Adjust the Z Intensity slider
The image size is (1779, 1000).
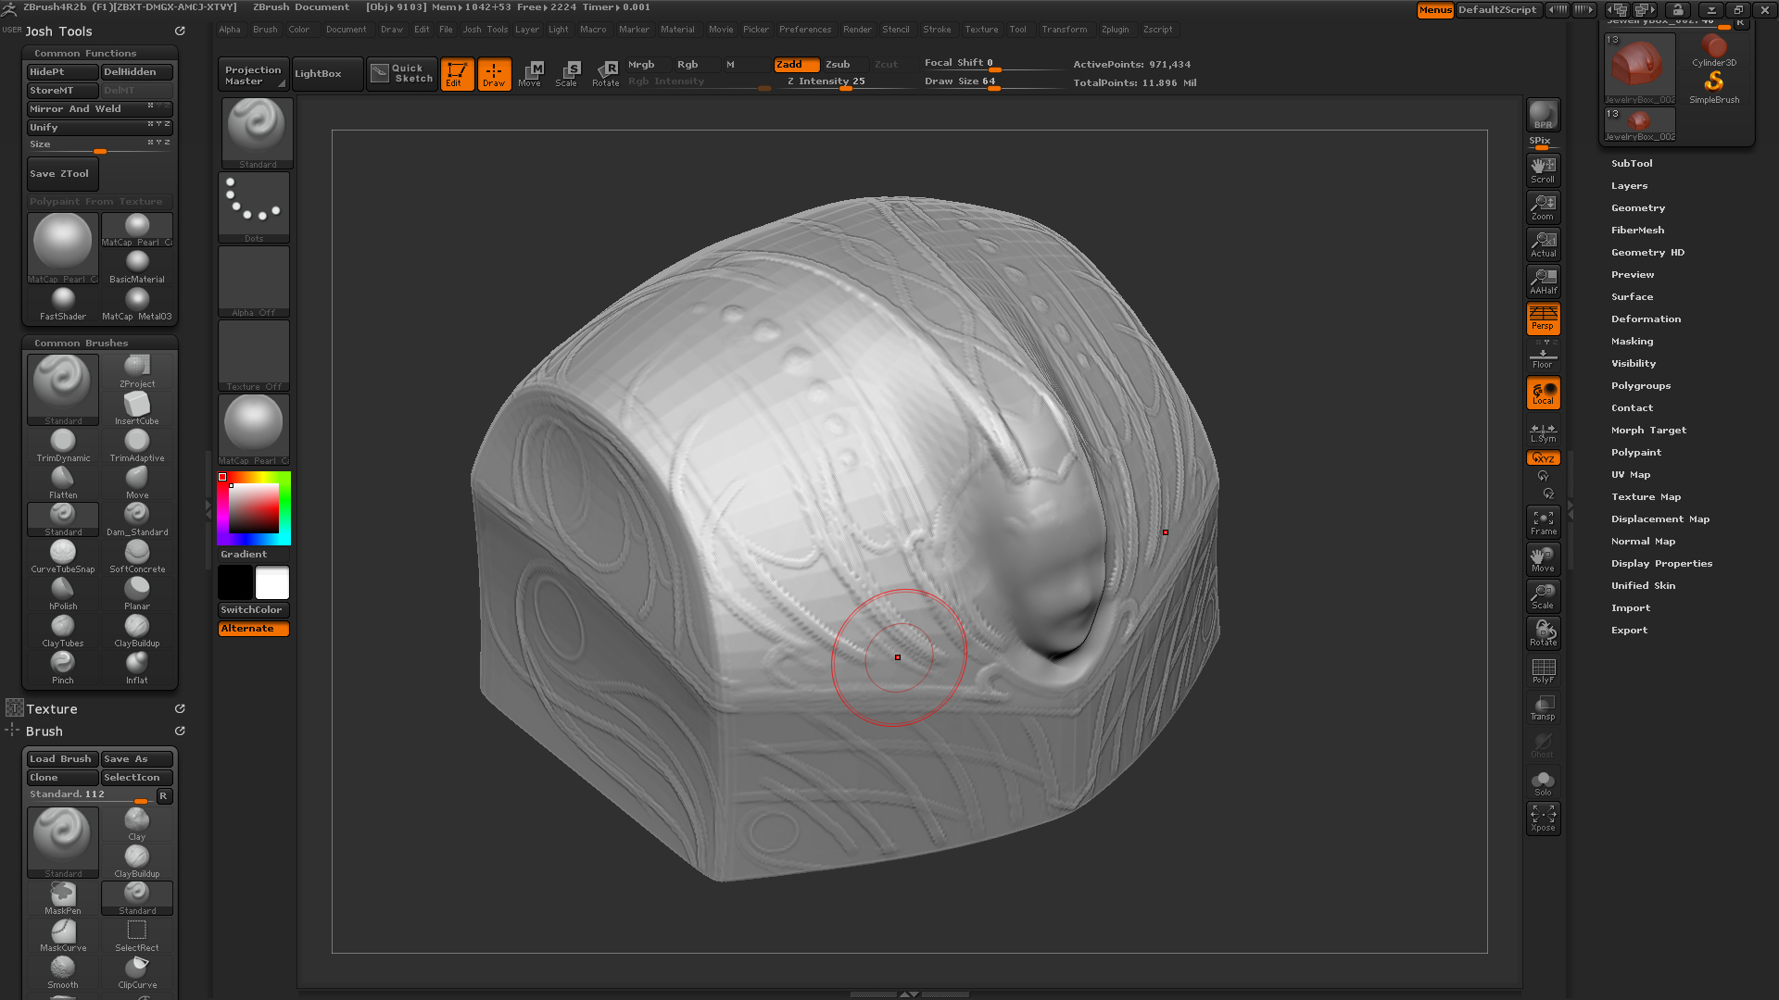pos(846,83)
